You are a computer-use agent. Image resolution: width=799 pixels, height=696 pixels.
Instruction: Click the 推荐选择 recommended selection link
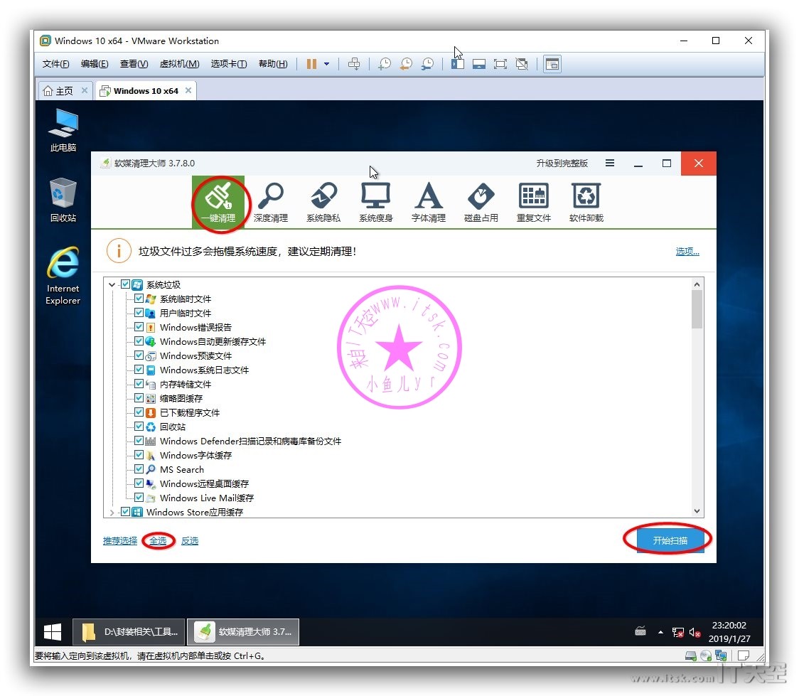119,540
